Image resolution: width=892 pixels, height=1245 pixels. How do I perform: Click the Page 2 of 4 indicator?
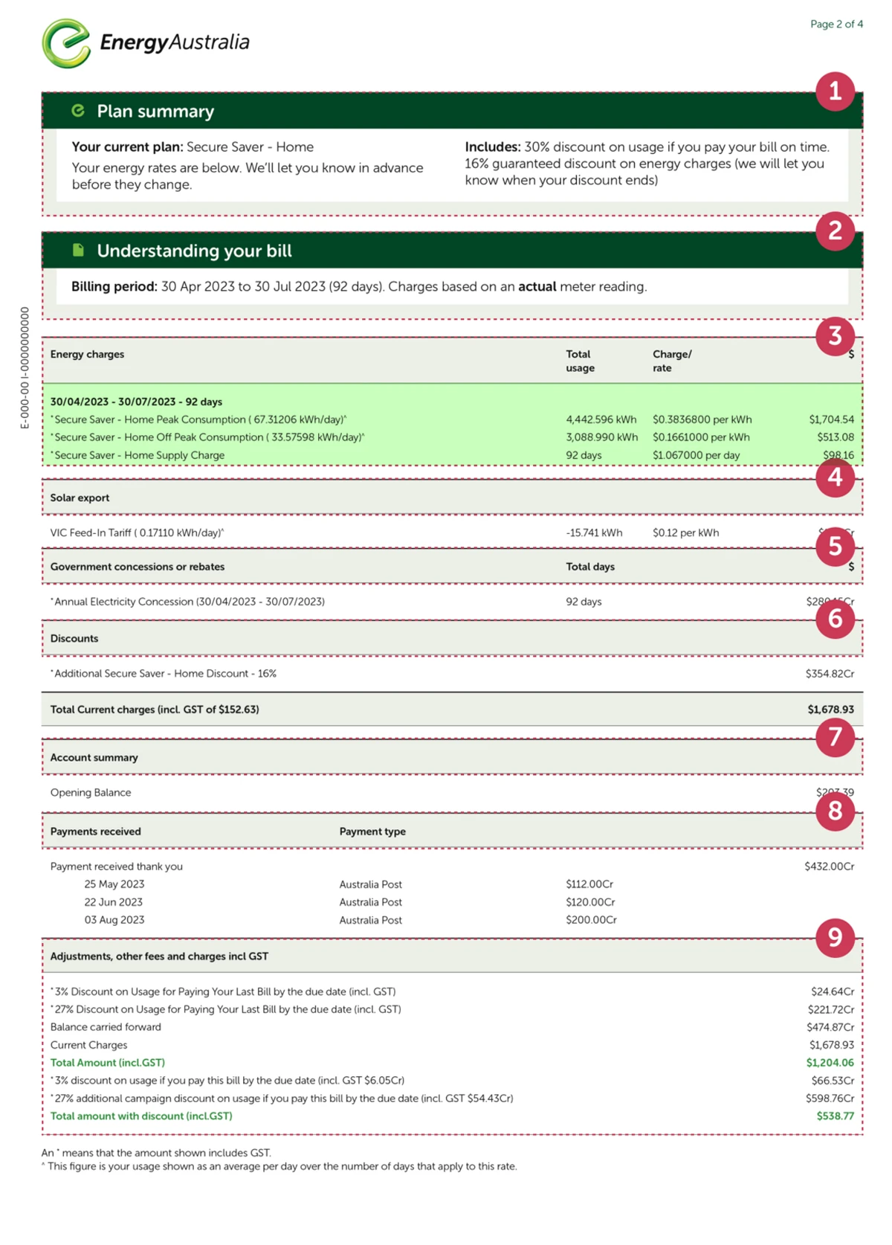click(836, 25)
